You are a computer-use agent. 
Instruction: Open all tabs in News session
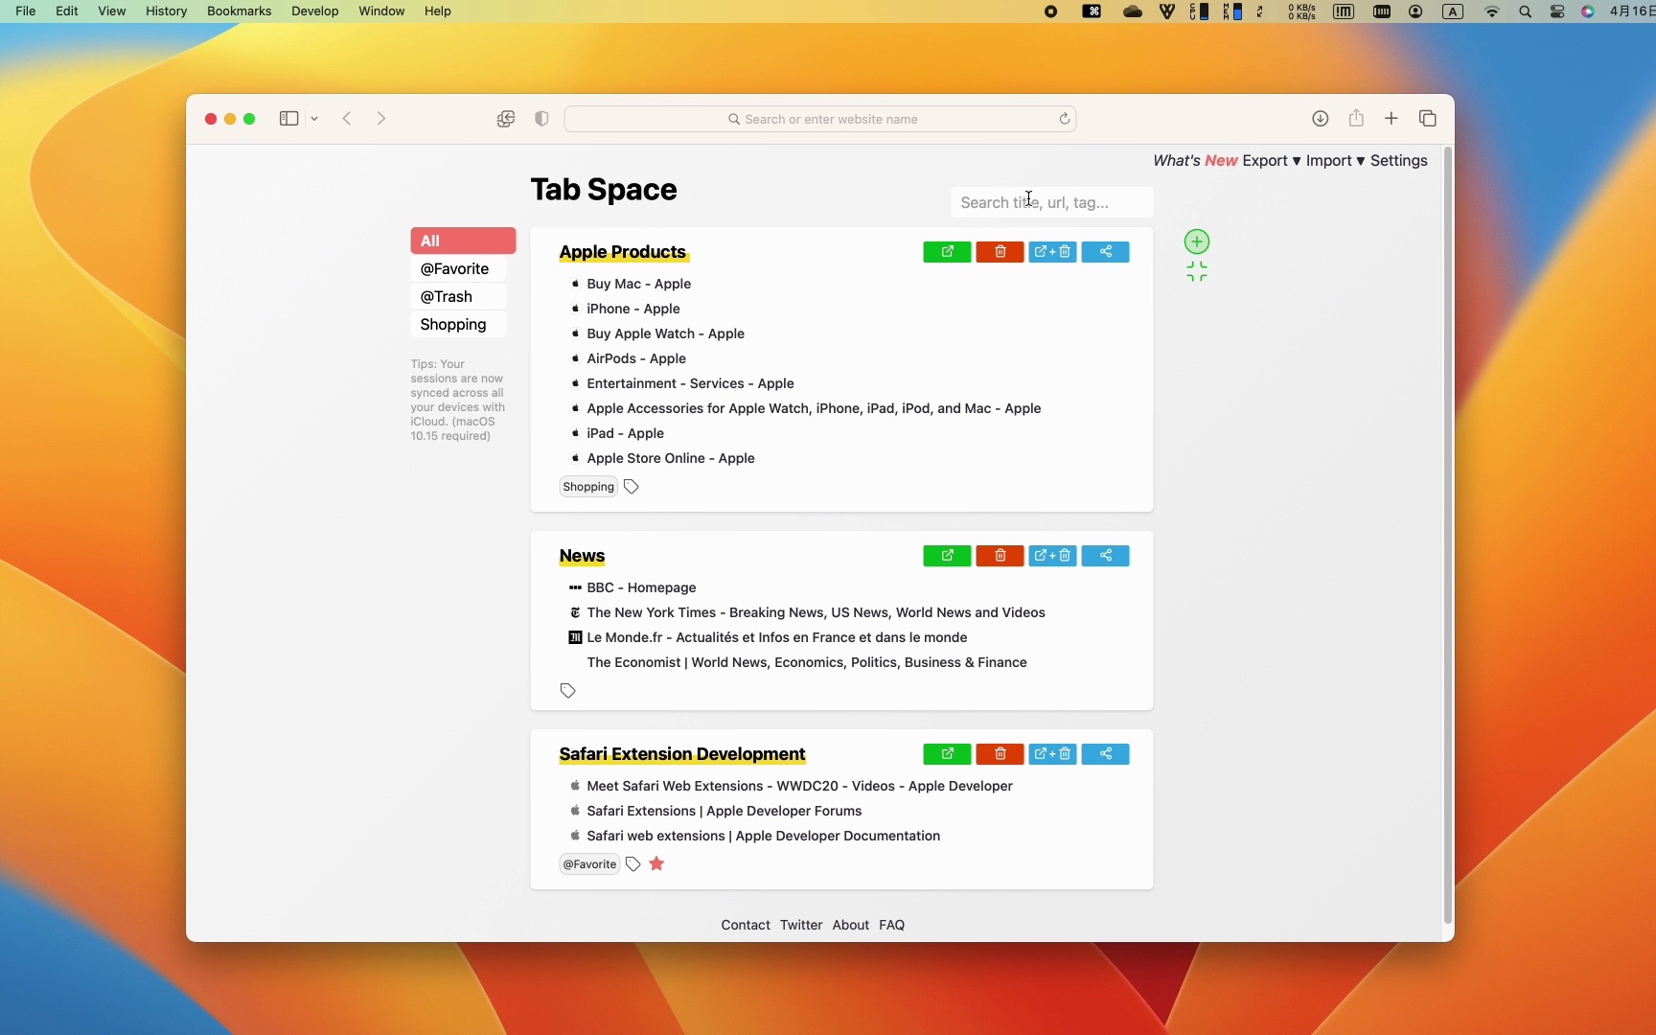(947, 556)
